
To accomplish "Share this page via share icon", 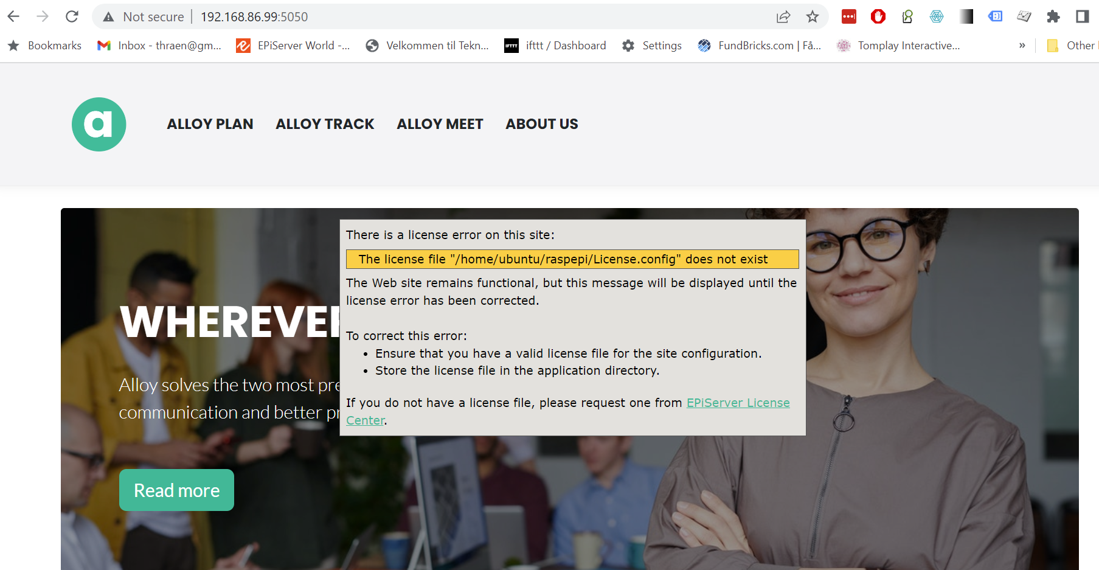I will coord(783,17).
